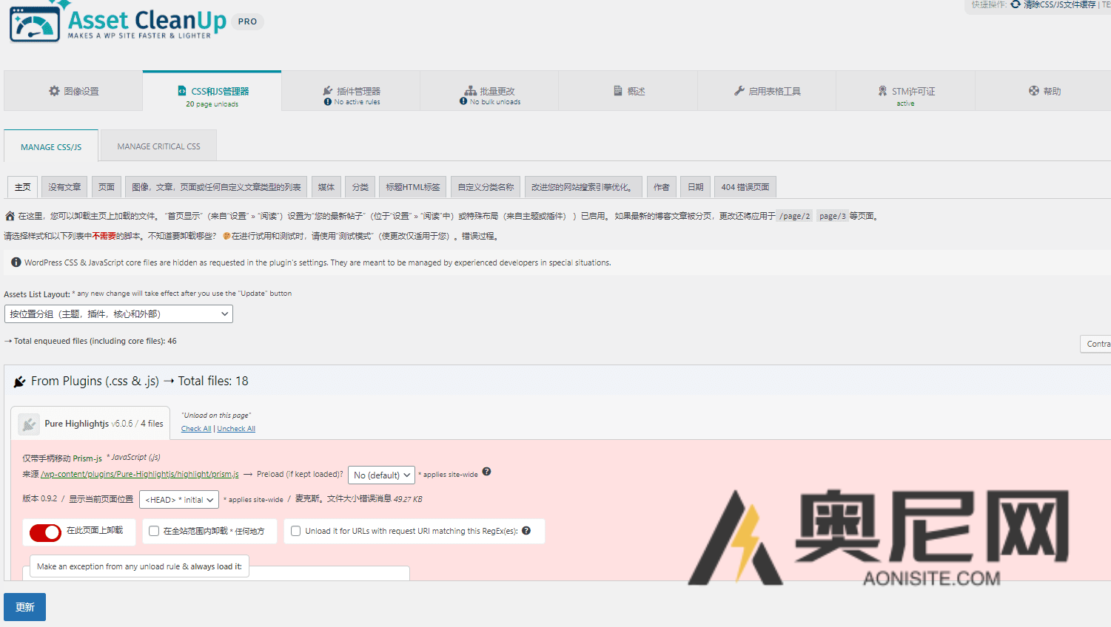Switch to CSS和JS管理器 tab
1111x627 pixels.
[212, 91]
